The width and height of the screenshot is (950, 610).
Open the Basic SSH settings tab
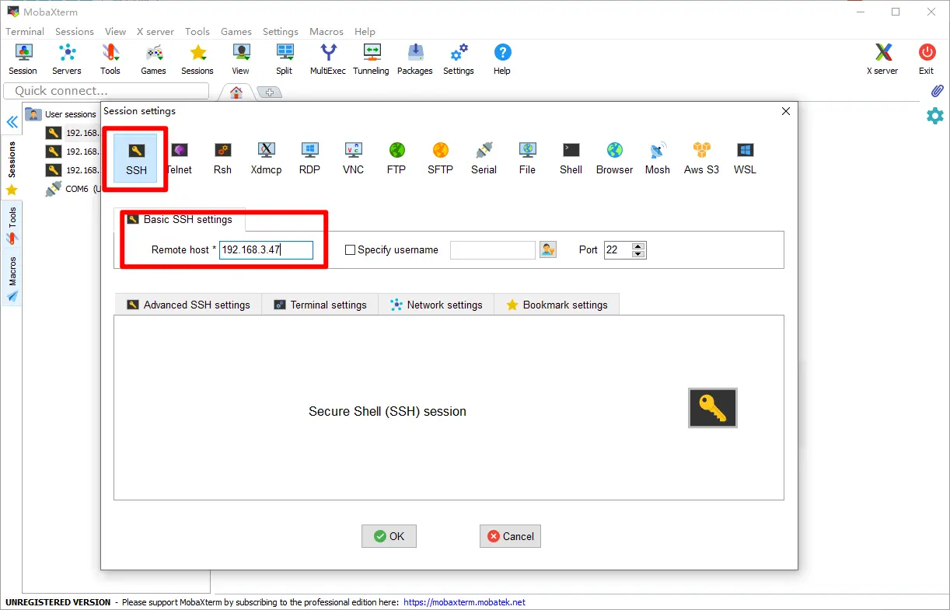click(180, 219)
